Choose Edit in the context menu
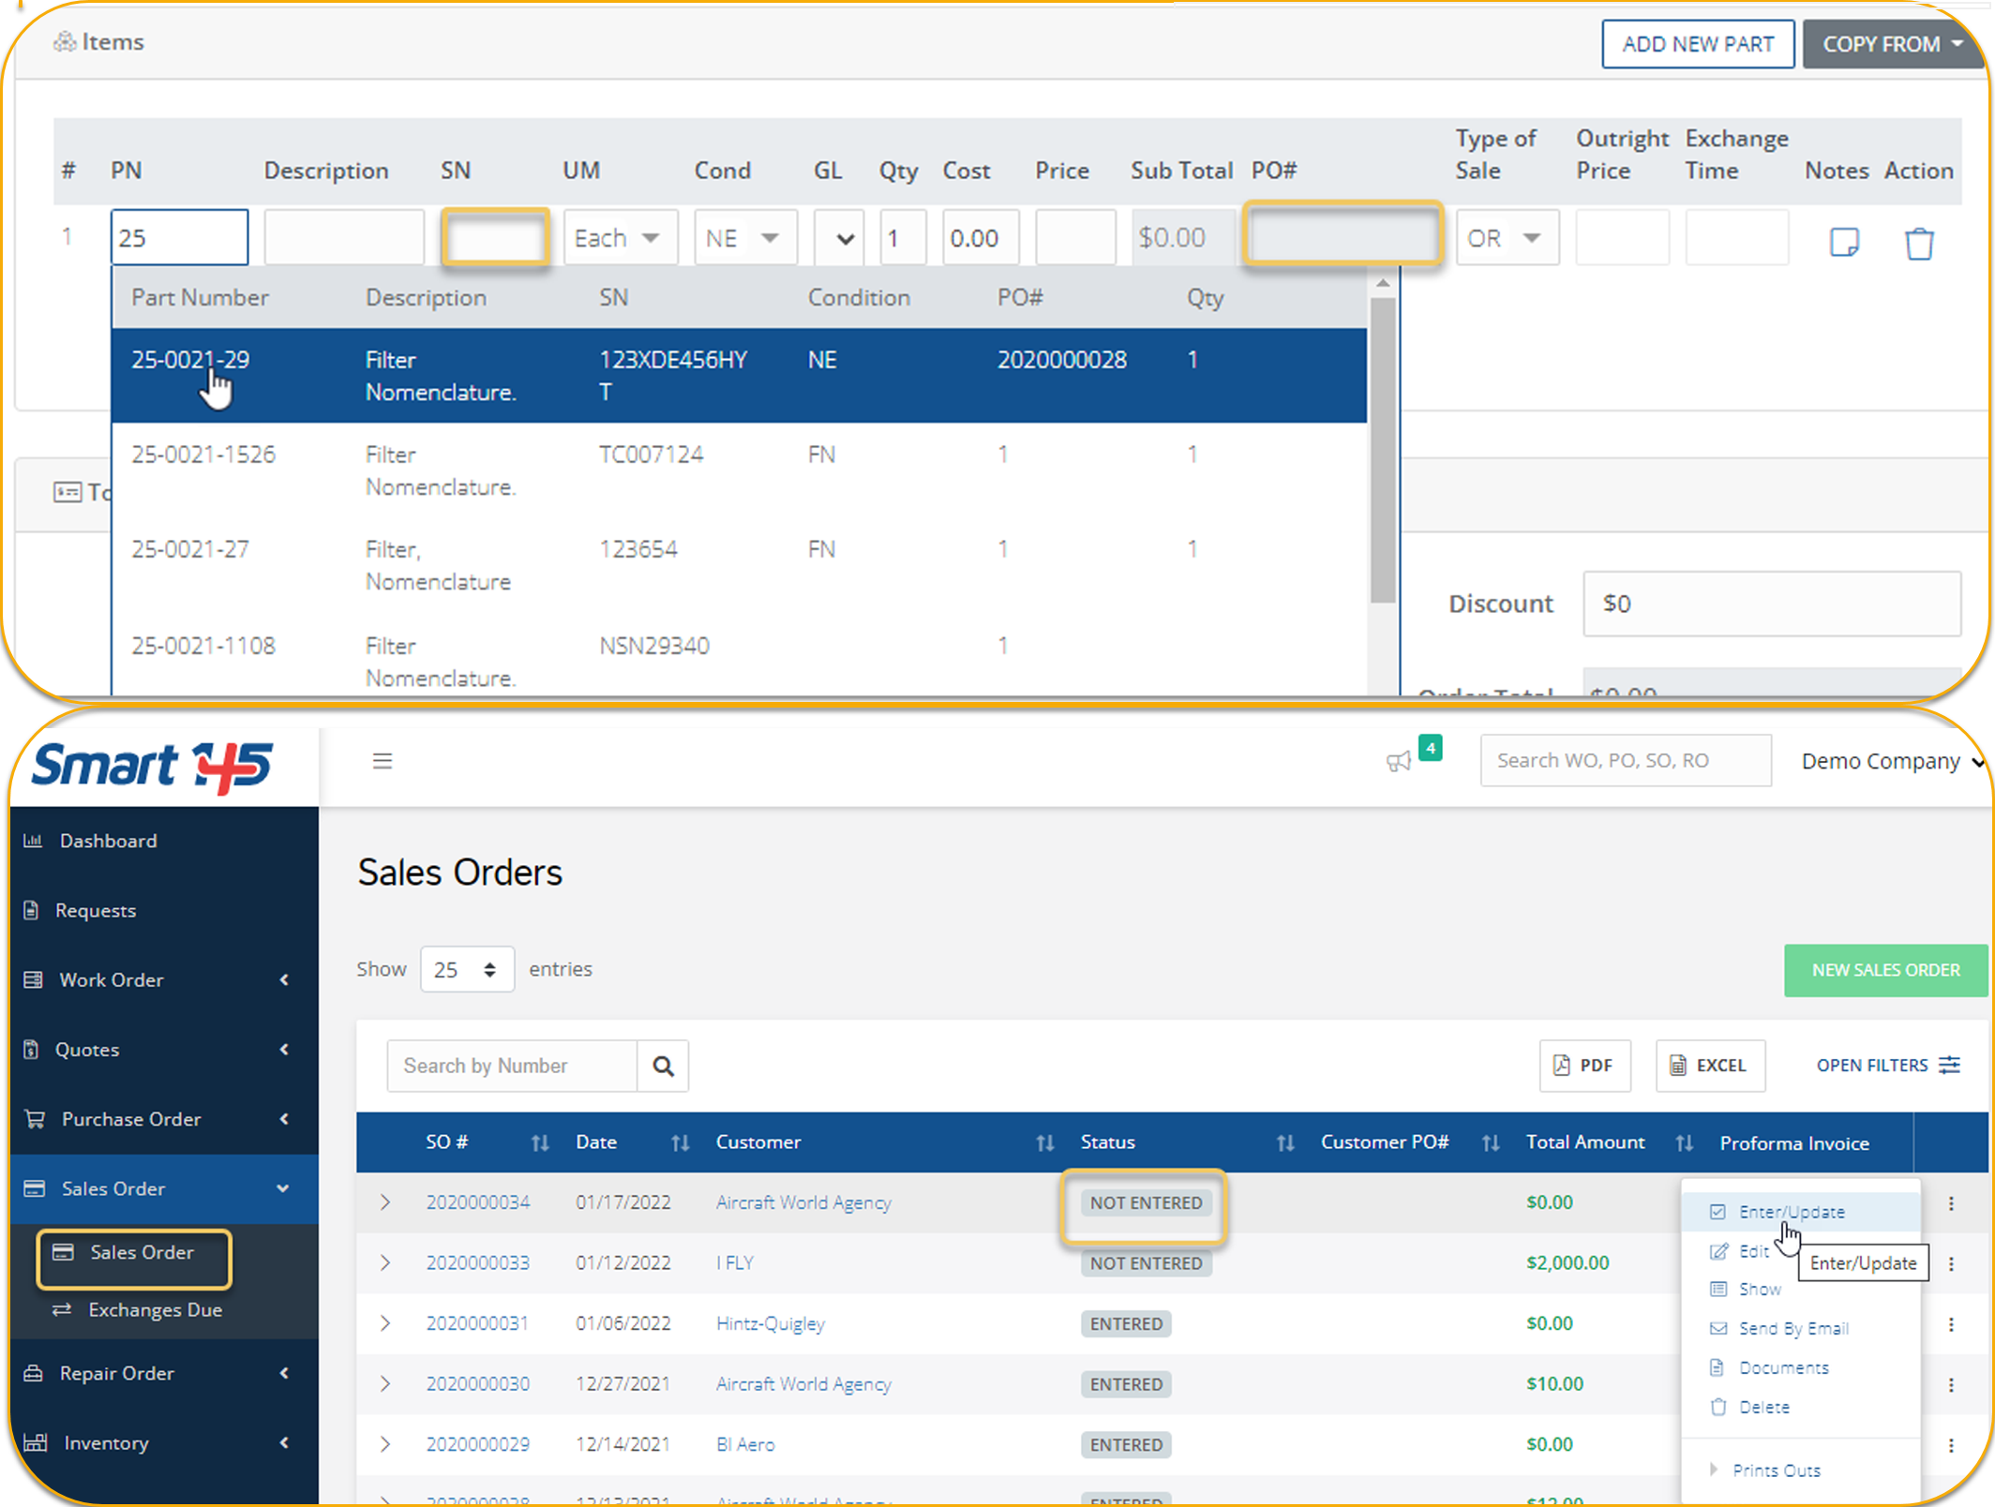 point(1753,1251)
